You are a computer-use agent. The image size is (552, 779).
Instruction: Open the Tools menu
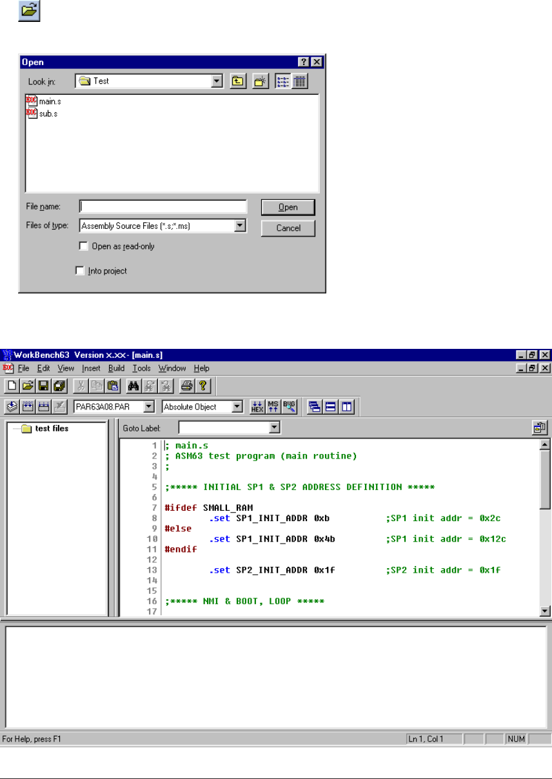[141, 368]
